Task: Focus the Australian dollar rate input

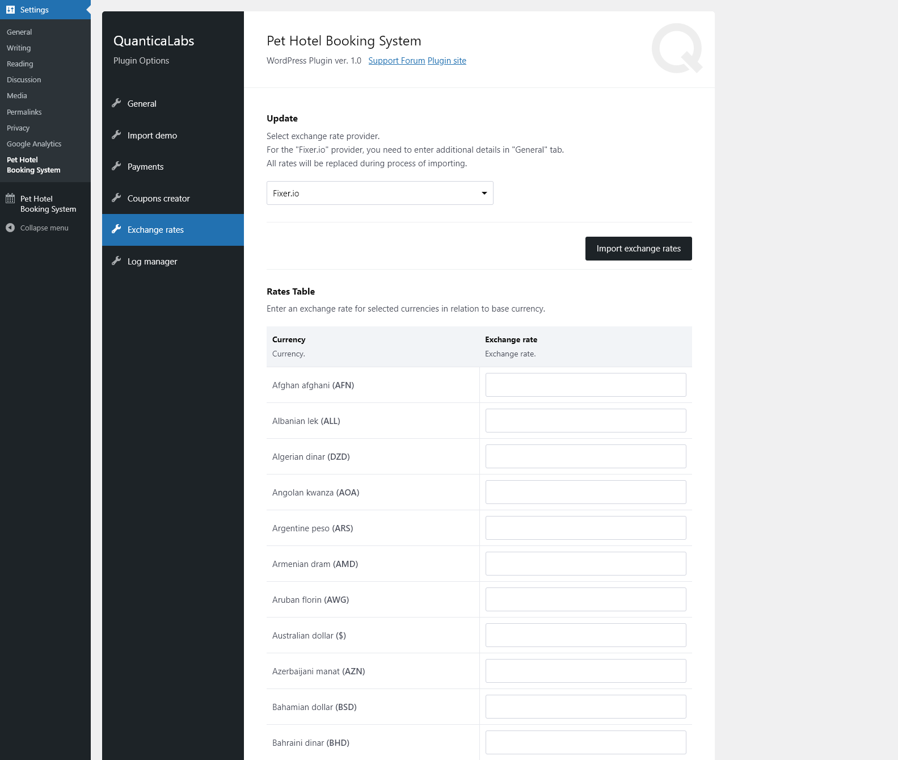Action: point(585,635)
